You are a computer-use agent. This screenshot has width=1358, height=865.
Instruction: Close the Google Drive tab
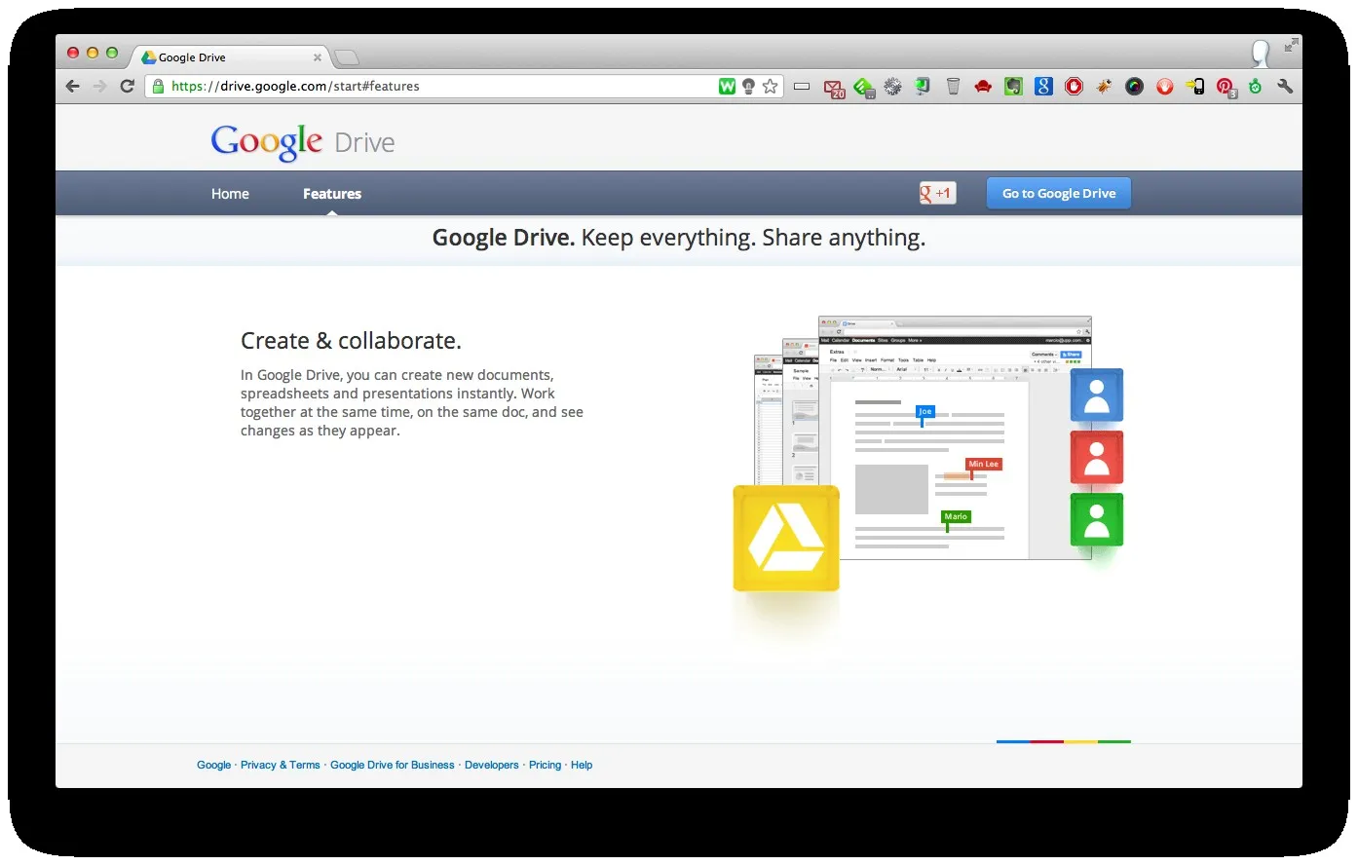317,57
